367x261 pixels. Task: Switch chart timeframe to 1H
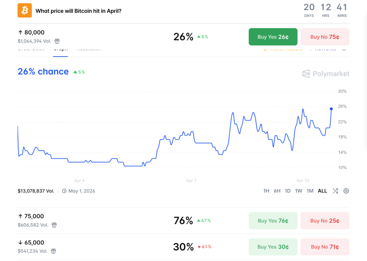click(x=266, y=191)
